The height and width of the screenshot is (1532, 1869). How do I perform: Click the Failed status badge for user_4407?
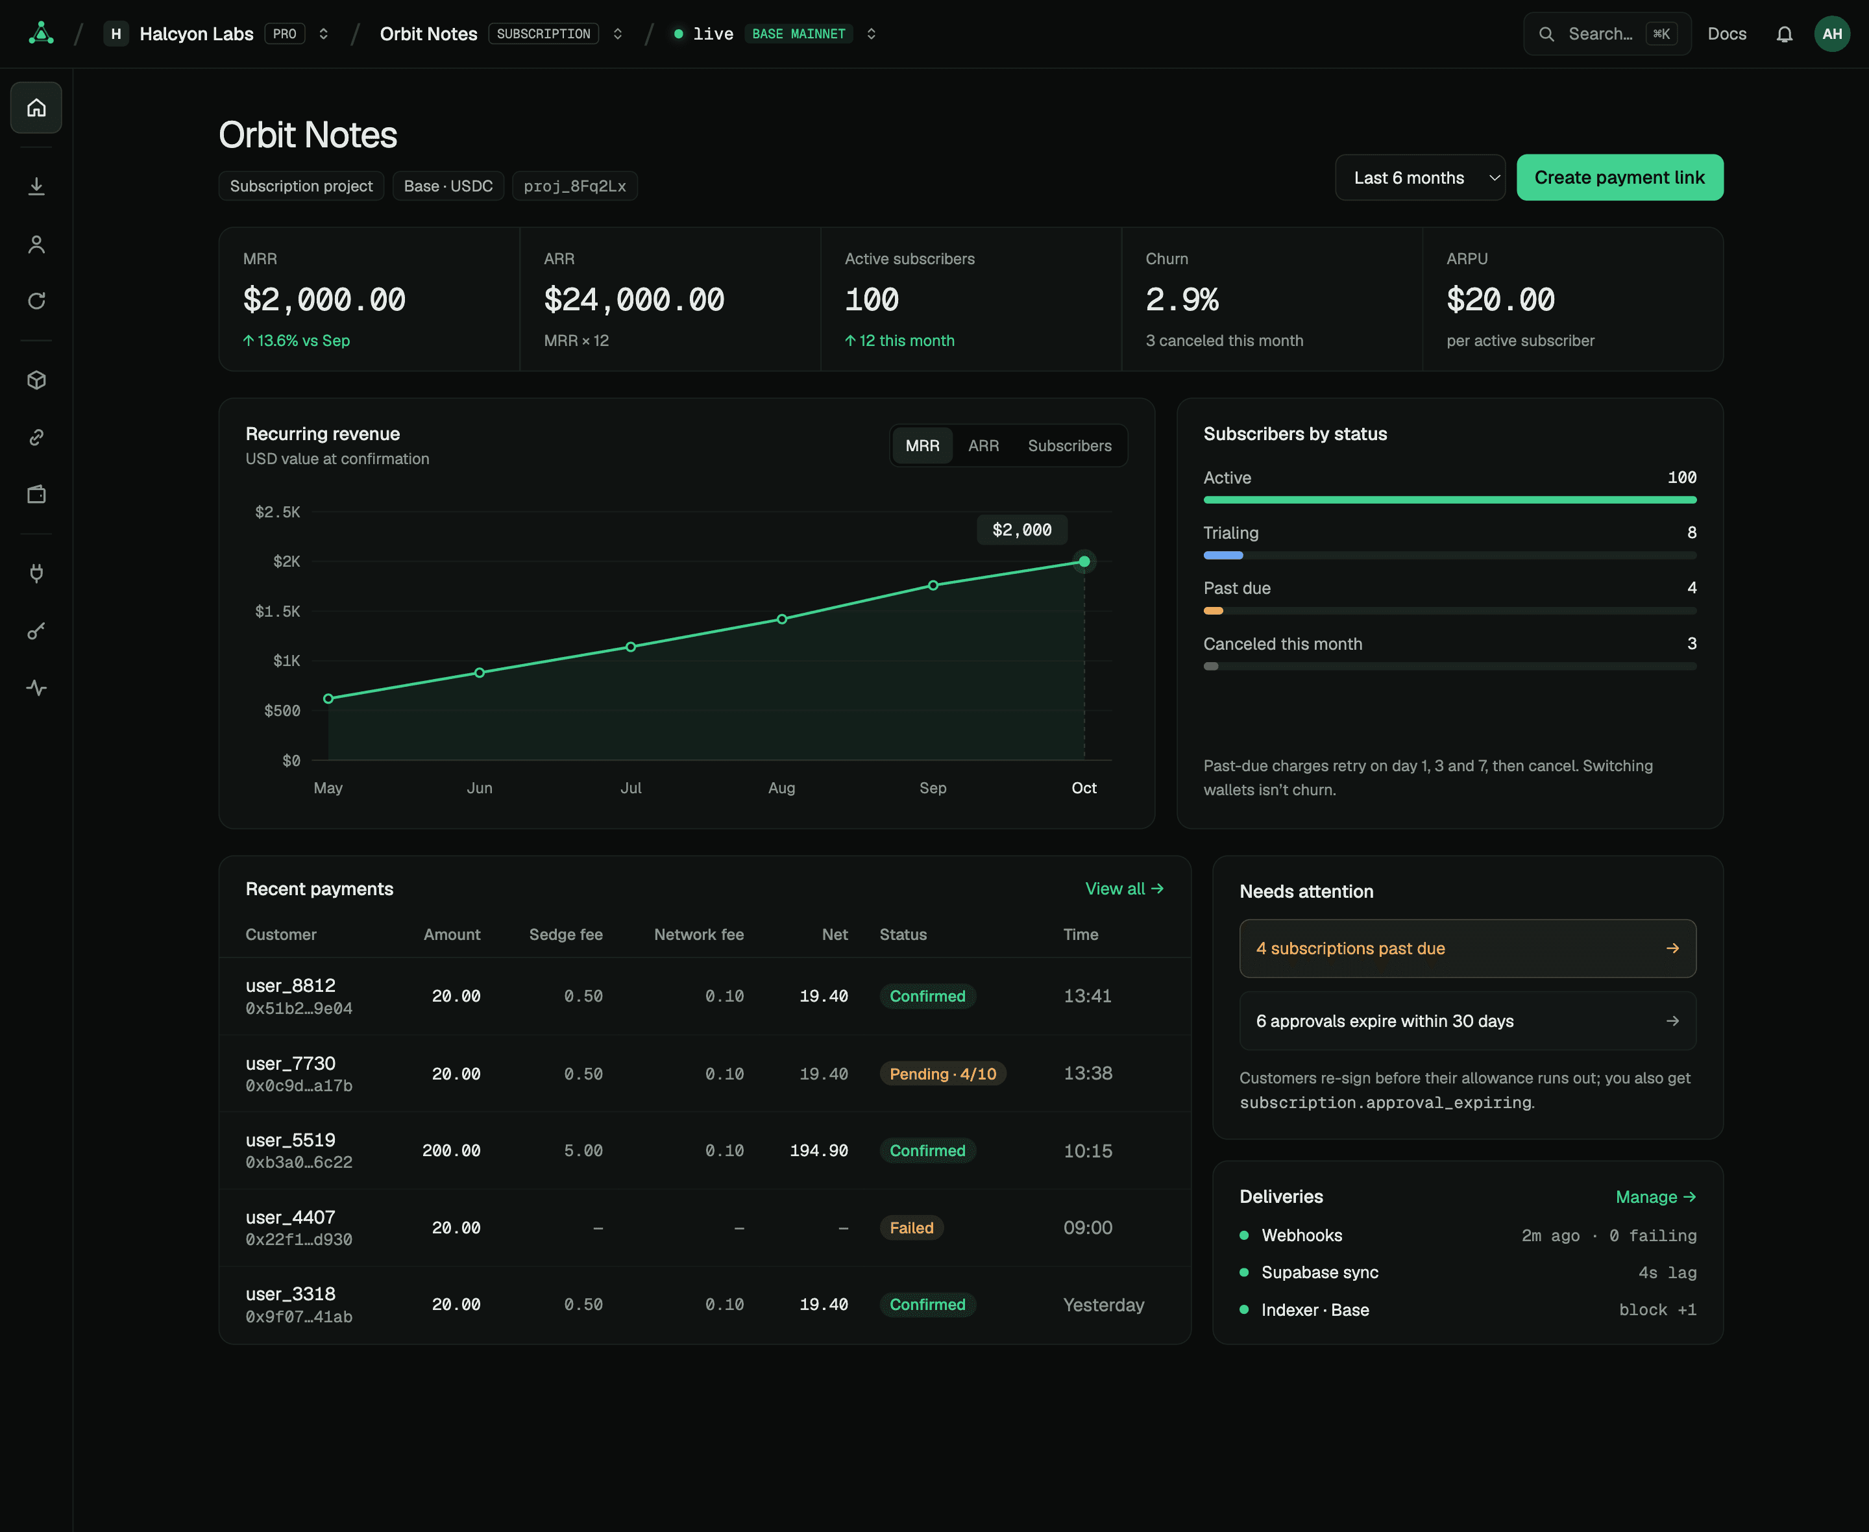pos(911,1228)
